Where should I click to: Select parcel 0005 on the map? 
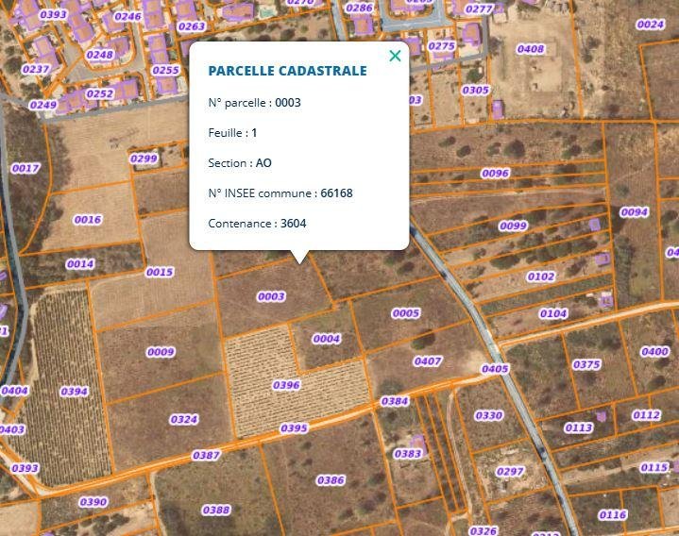(x=405, y=313)
